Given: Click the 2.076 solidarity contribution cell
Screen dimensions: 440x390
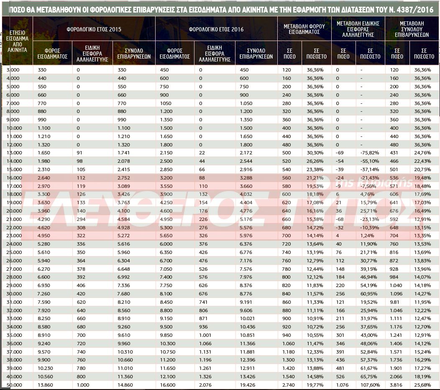Looking at the screenshot, I should point(206,385).
